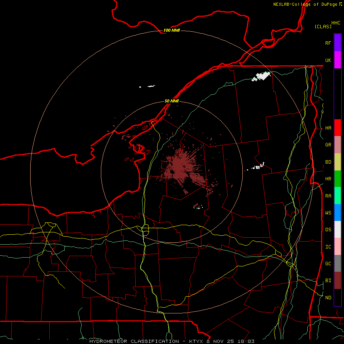Select the GR legend color block

(x=338, y=145)
